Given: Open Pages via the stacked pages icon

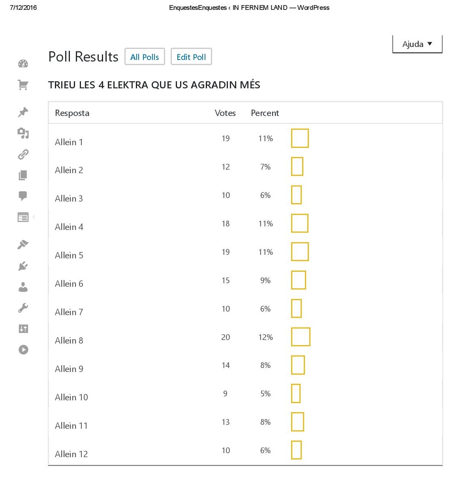Looking at the screenshot, I should (x=23, y=175).
